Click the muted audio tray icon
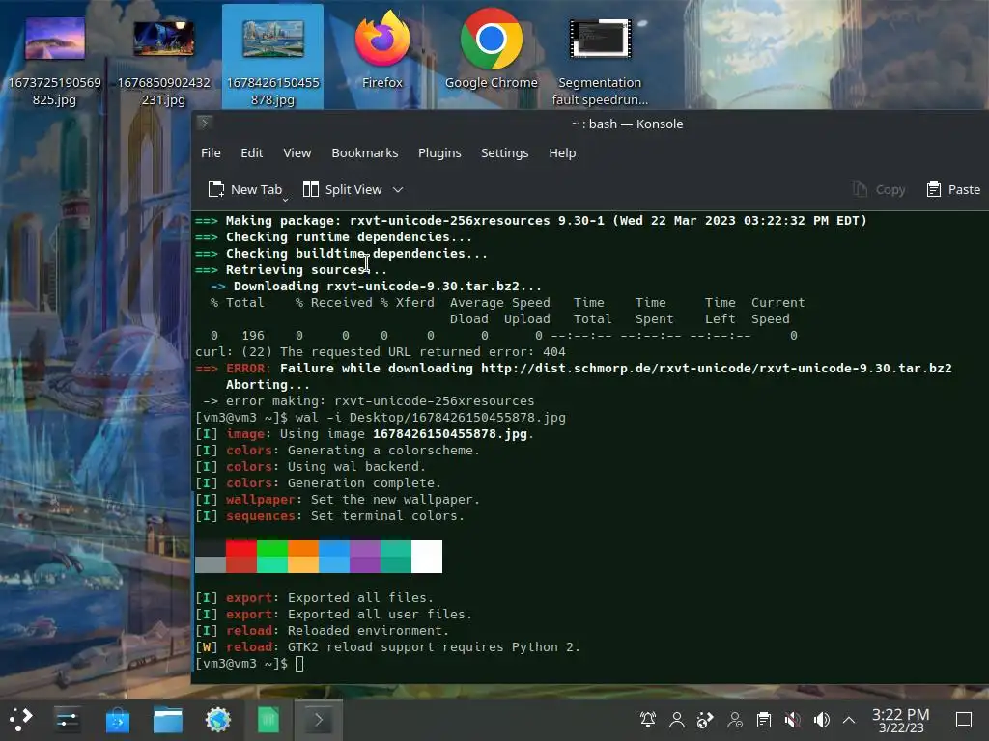989x741 pixels. tap(793, 720)
